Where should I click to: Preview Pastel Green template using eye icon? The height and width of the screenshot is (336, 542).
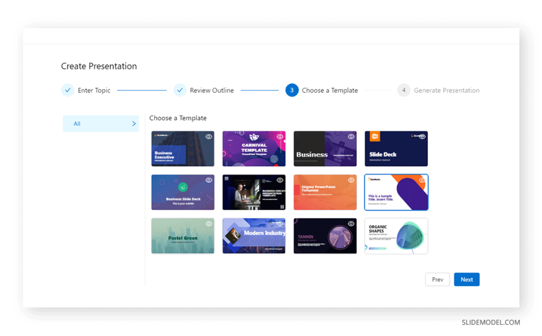209,224
